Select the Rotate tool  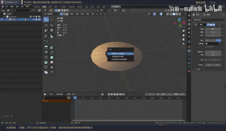pyautogui.click(x=52, y=25)
